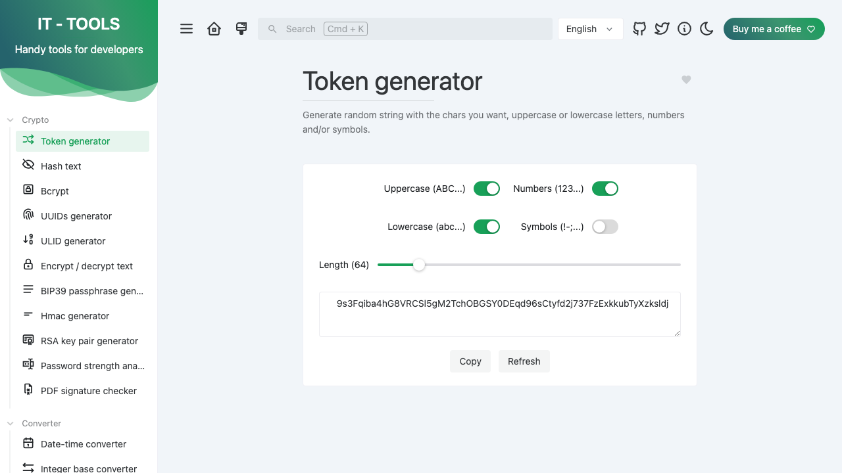
Task: Disable the Uppercase (ABC...) switch
Action: [487, 189]
